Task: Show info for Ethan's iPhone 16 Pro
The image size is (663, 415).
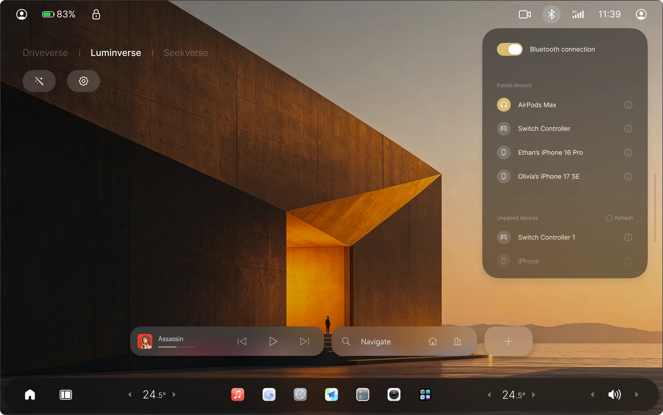Action: point(628,153)
